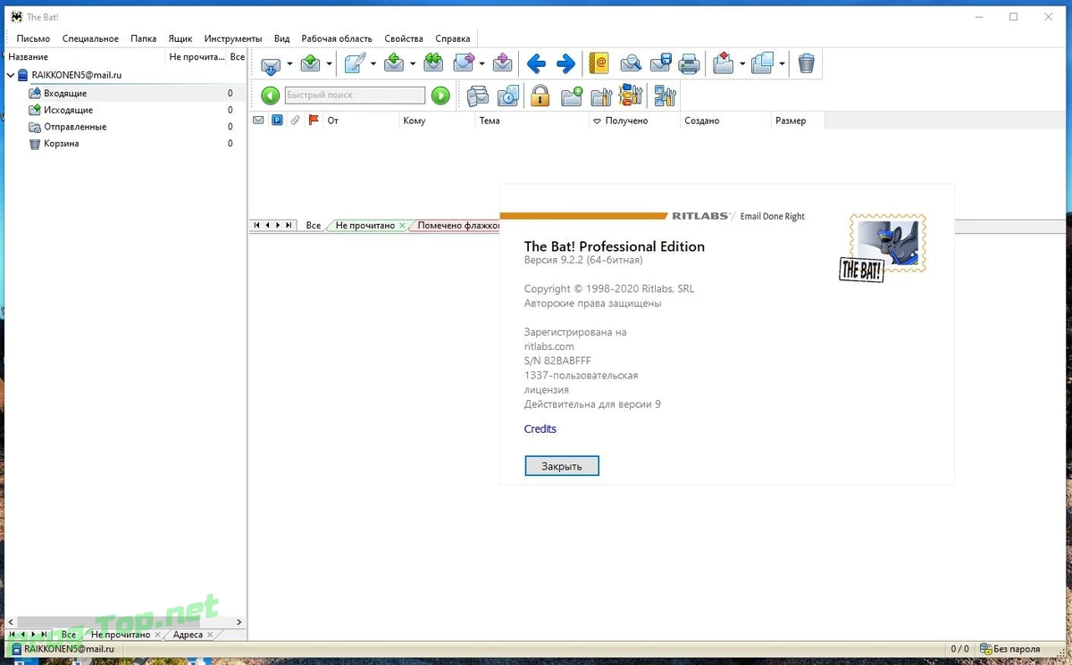Click the trash can delete icon
The width and height of the screenshot is (1072, 665).
[807, 63]
